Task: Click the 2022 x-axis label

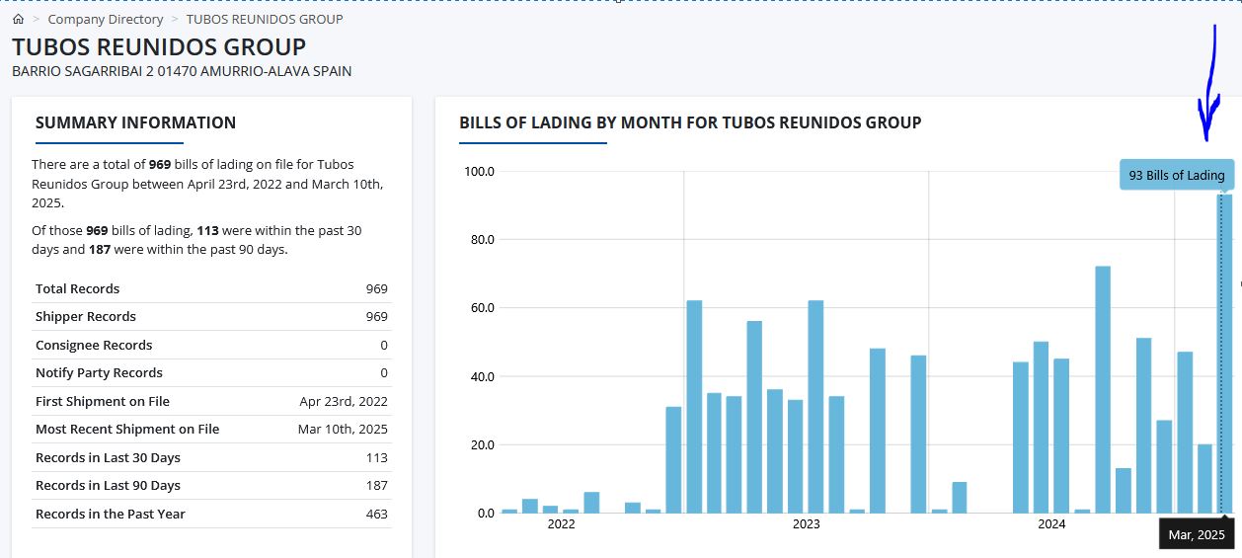Action: (561, 524)
